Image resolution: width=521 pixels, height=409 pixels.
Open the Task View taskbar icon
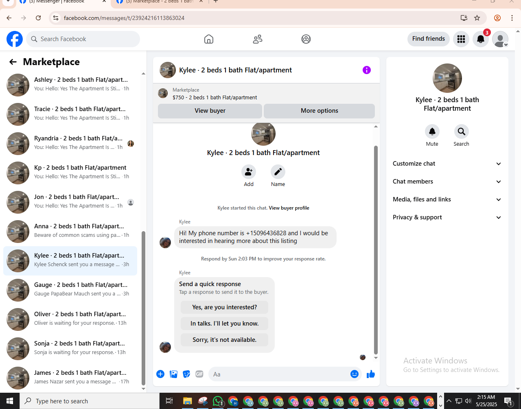(169, 401)
